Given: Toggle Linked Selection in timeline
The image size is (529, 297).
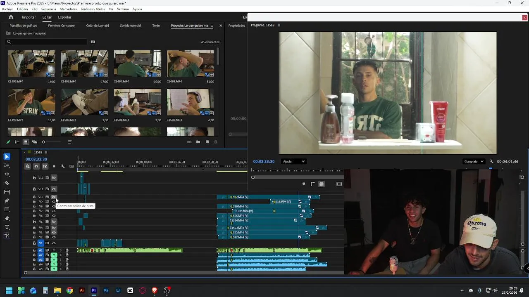Looking at the screenshot, I should (45, 167).
